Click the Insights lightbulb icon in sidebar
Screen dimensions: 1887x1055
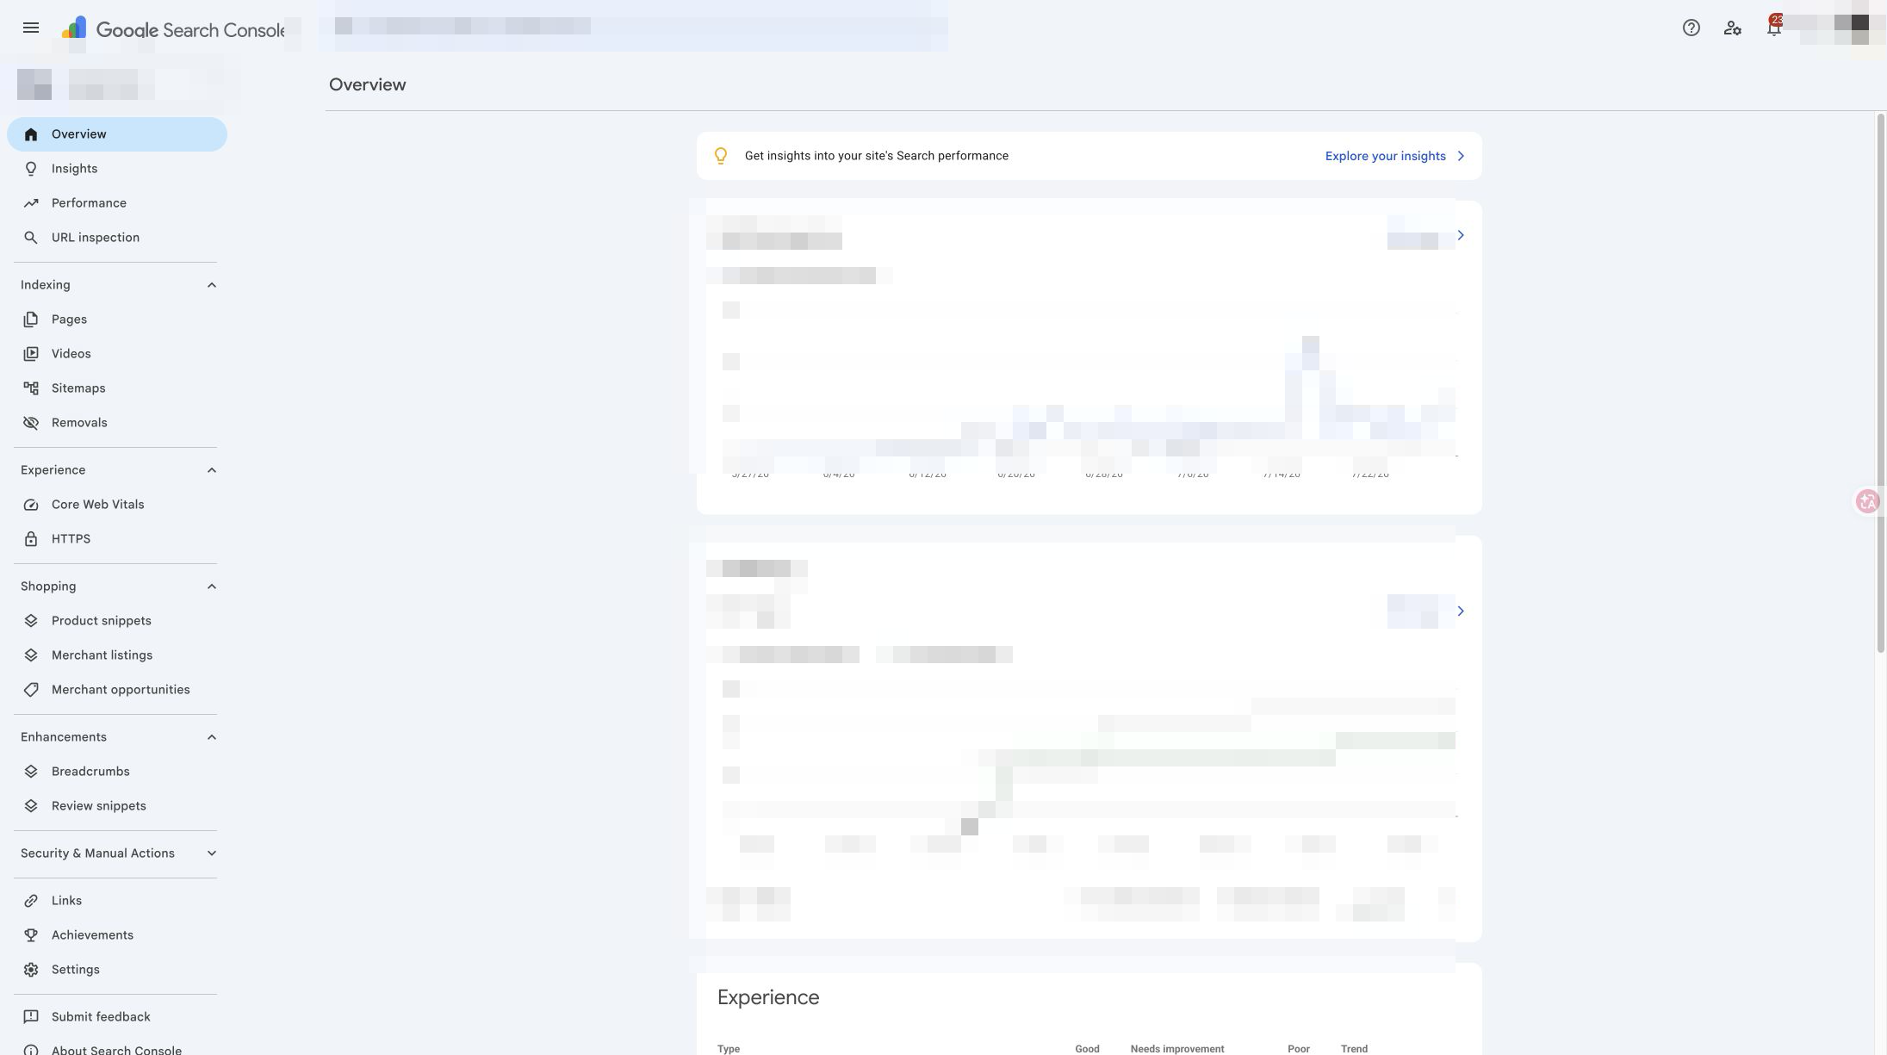[31, 169]
